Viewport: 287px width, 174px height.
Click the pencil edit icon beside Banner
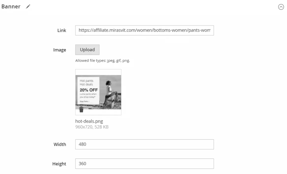click(28, 7)
